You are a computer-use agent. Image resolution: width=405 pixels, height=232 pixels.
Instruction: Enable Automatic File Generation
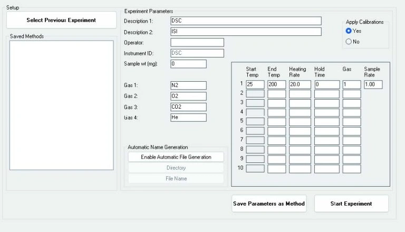click(176, 157)
